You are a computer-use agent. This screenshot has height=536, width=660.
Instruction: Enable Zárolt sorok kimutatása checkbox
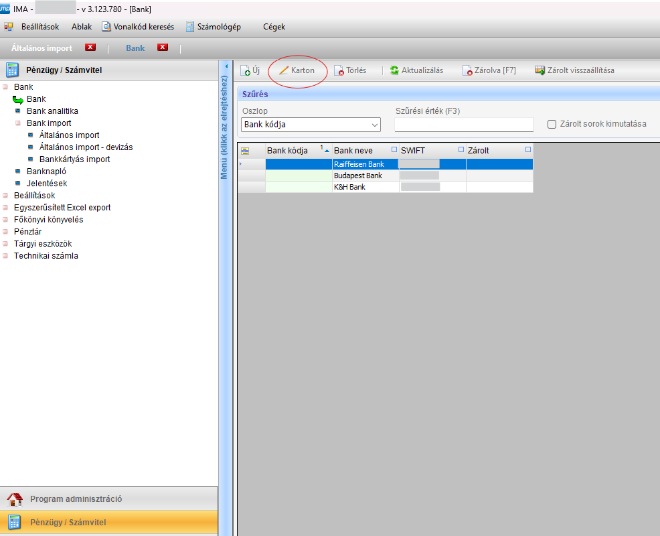click(x=552, y=124)
